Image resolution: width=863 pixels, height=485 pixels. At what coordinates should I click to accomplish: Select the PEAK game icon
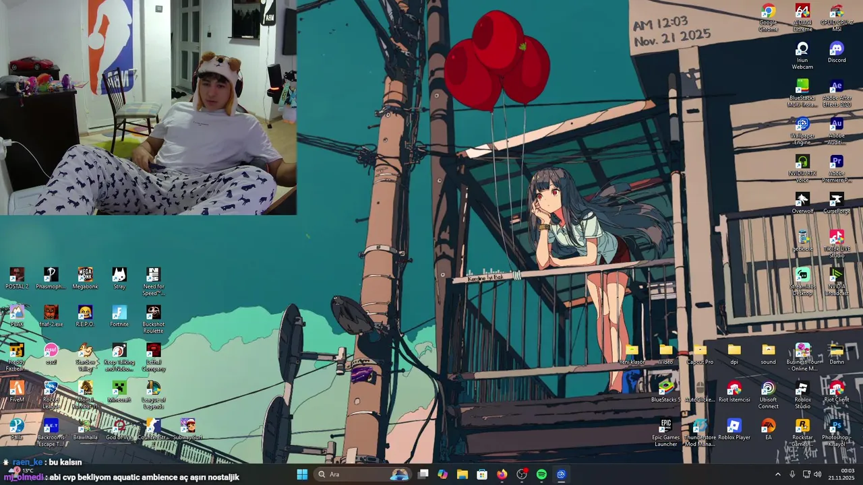[17, 315]
